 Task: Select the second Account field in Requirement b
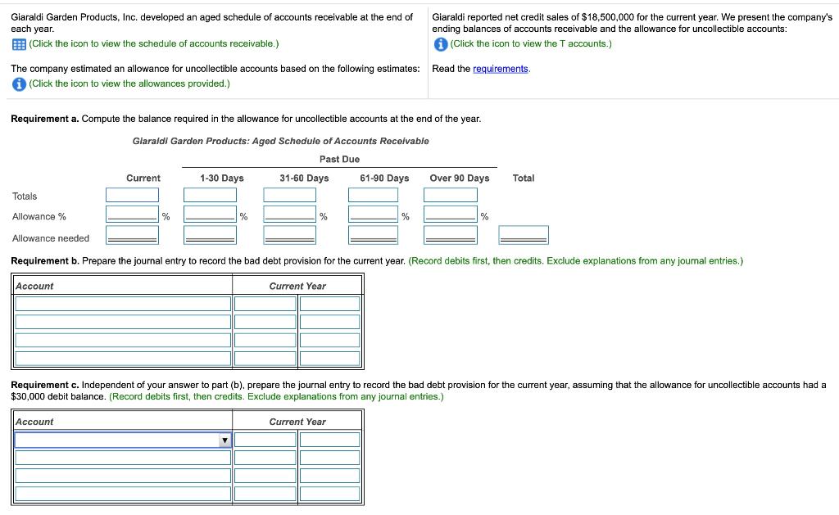pyautogui.click(x=123, y=322)
